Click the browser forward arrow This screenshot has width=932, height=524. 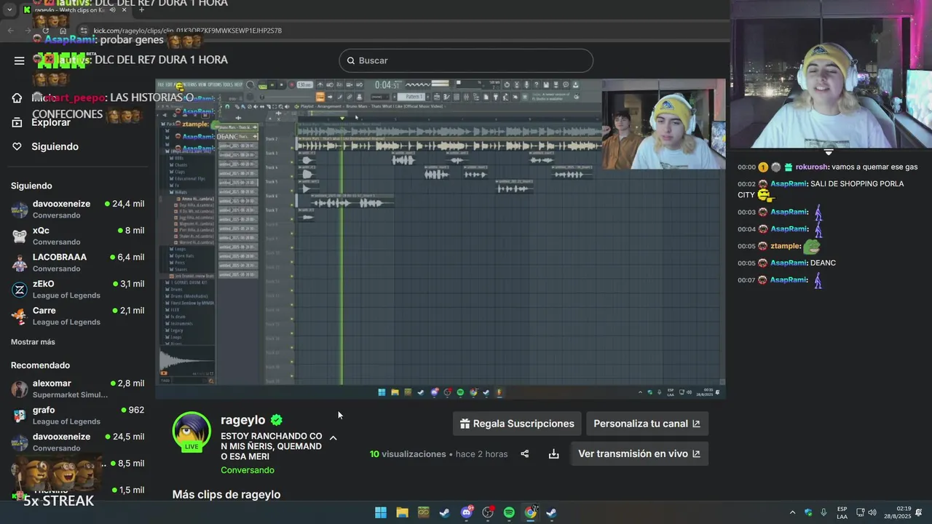tap(28, 31)
